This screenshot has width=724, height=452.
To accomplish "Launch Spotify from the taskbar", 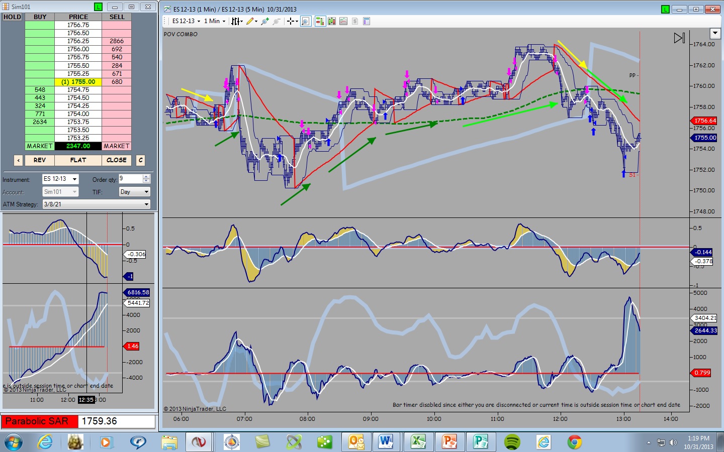I will (512, 442).
